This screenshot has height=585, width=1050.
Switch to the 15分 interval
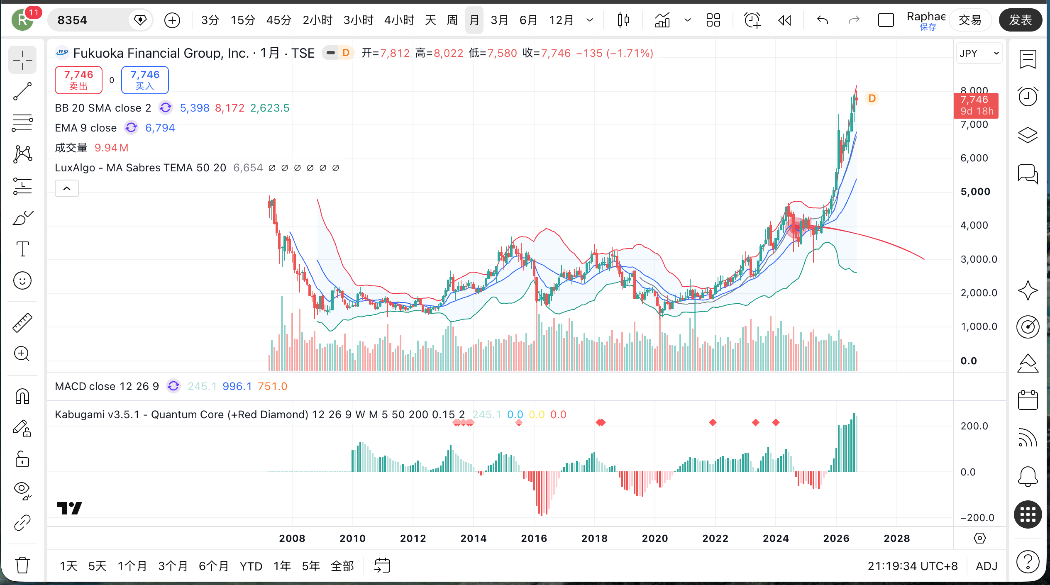(243, 20)
